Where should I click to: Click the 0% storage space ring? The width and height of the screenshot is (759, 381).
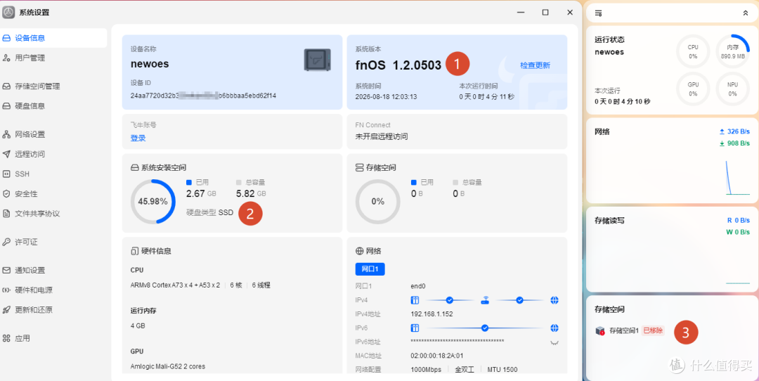point(377,201)
